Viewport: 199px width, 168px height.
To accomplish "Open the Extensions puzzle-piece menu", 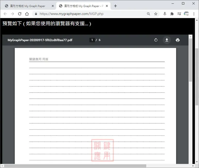I will (172, 14).
